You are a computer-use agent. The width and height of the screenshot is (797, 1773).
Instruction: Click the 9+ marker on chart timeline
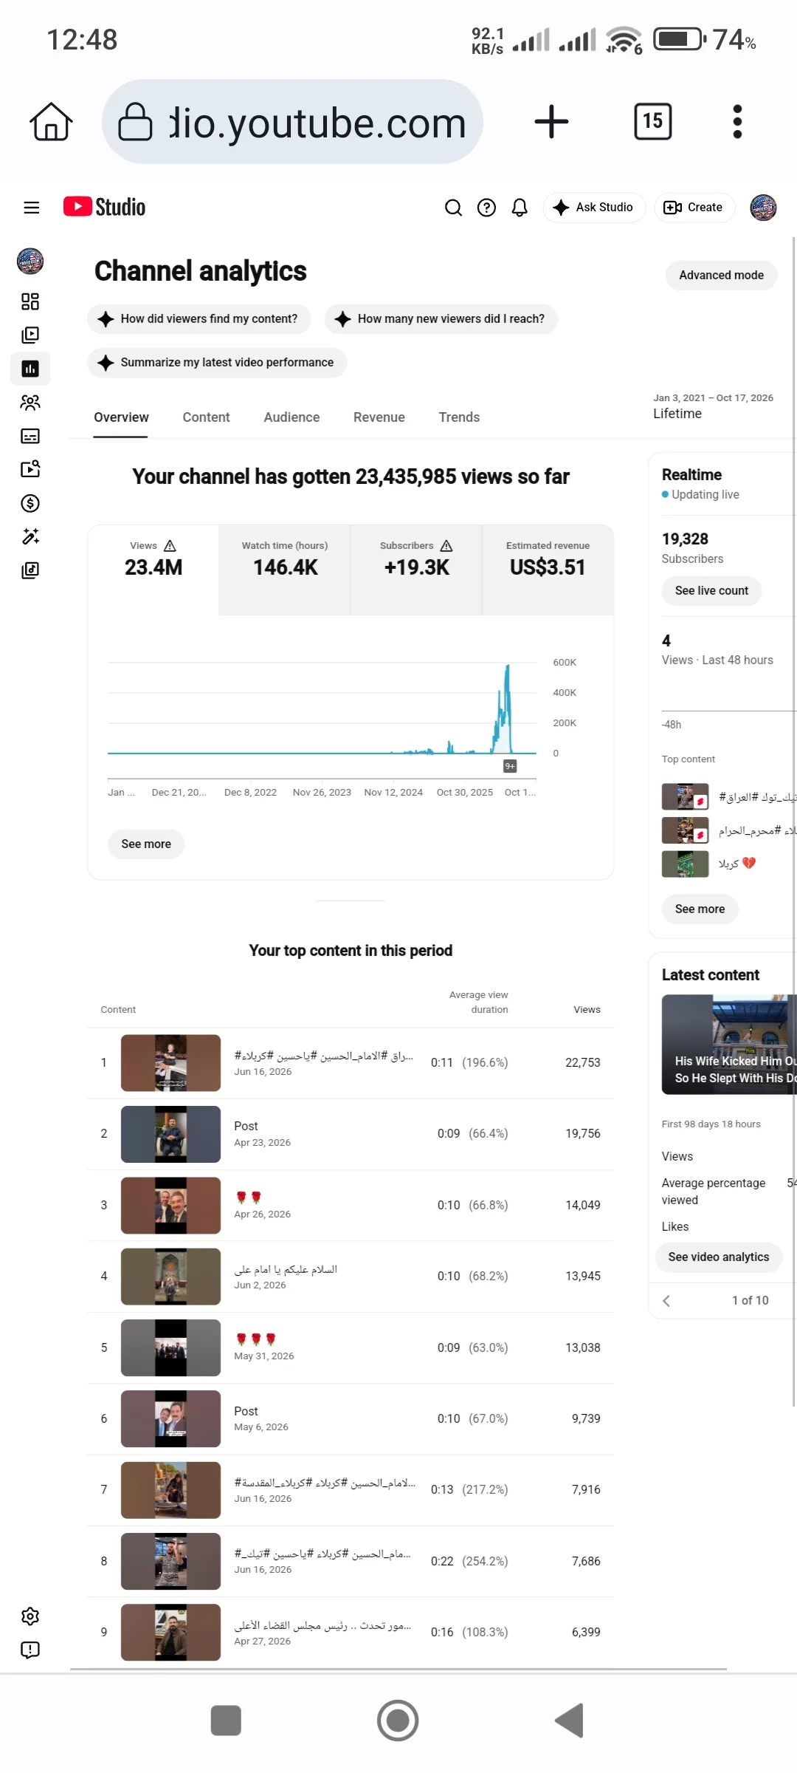(x=510, y=766)
